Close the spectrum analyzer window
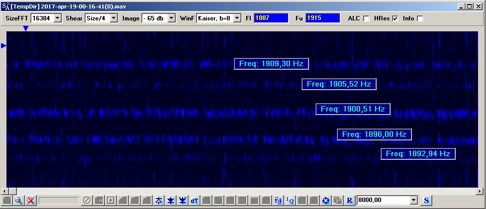 479,6
